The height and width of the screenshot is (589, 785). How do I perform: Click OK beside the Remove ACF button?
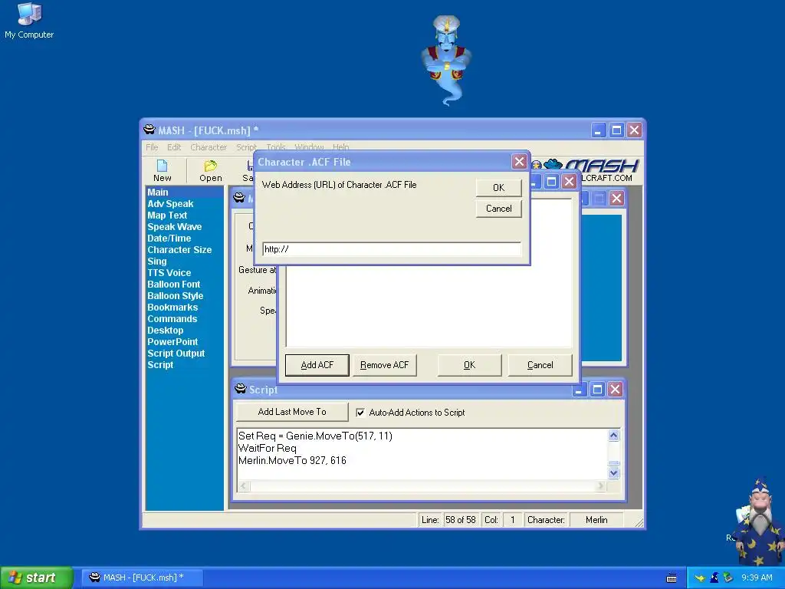(x=470, y=365)
